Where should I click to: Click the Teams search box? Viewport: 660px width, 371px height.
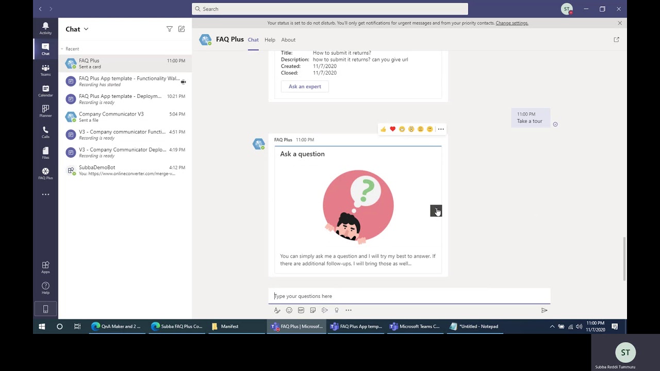[330, 9]
